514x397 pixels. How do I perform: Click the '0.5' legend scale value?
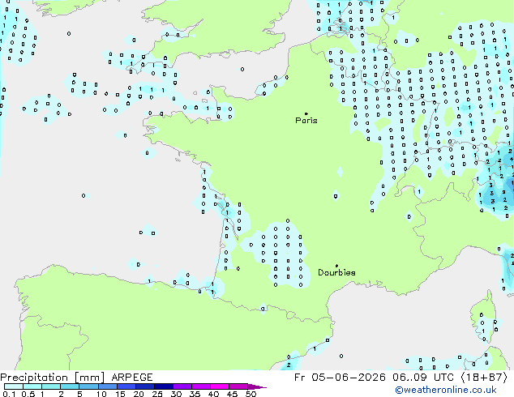click(x=28, y=394)
